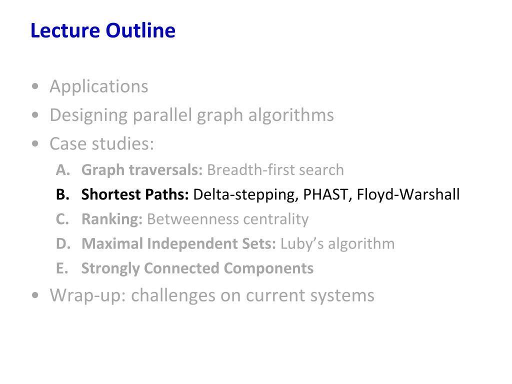
Task: Click Graph traversals bold label
Action: pyautogui.click(x=142, y=170)
